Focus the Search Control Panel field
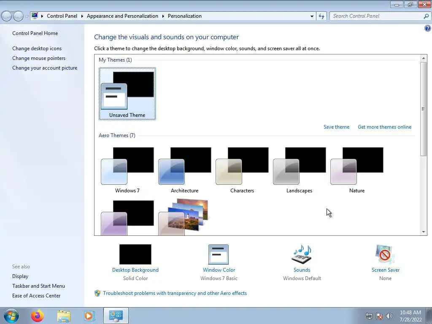Viewport: 432px width, 324px height. pos(377,16)
